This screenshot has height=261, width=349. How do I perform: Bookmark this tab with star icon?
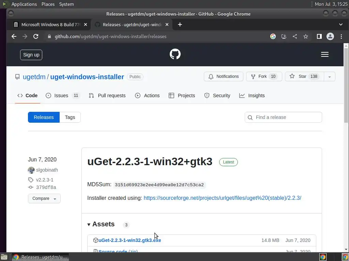(x=306, y=36)
